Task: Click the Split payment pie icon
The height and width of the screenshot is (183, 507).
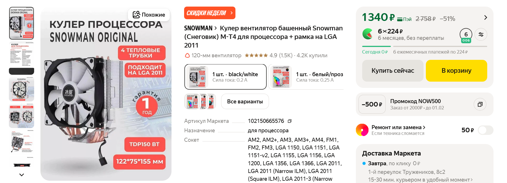Action: click(x=368, y=34)
